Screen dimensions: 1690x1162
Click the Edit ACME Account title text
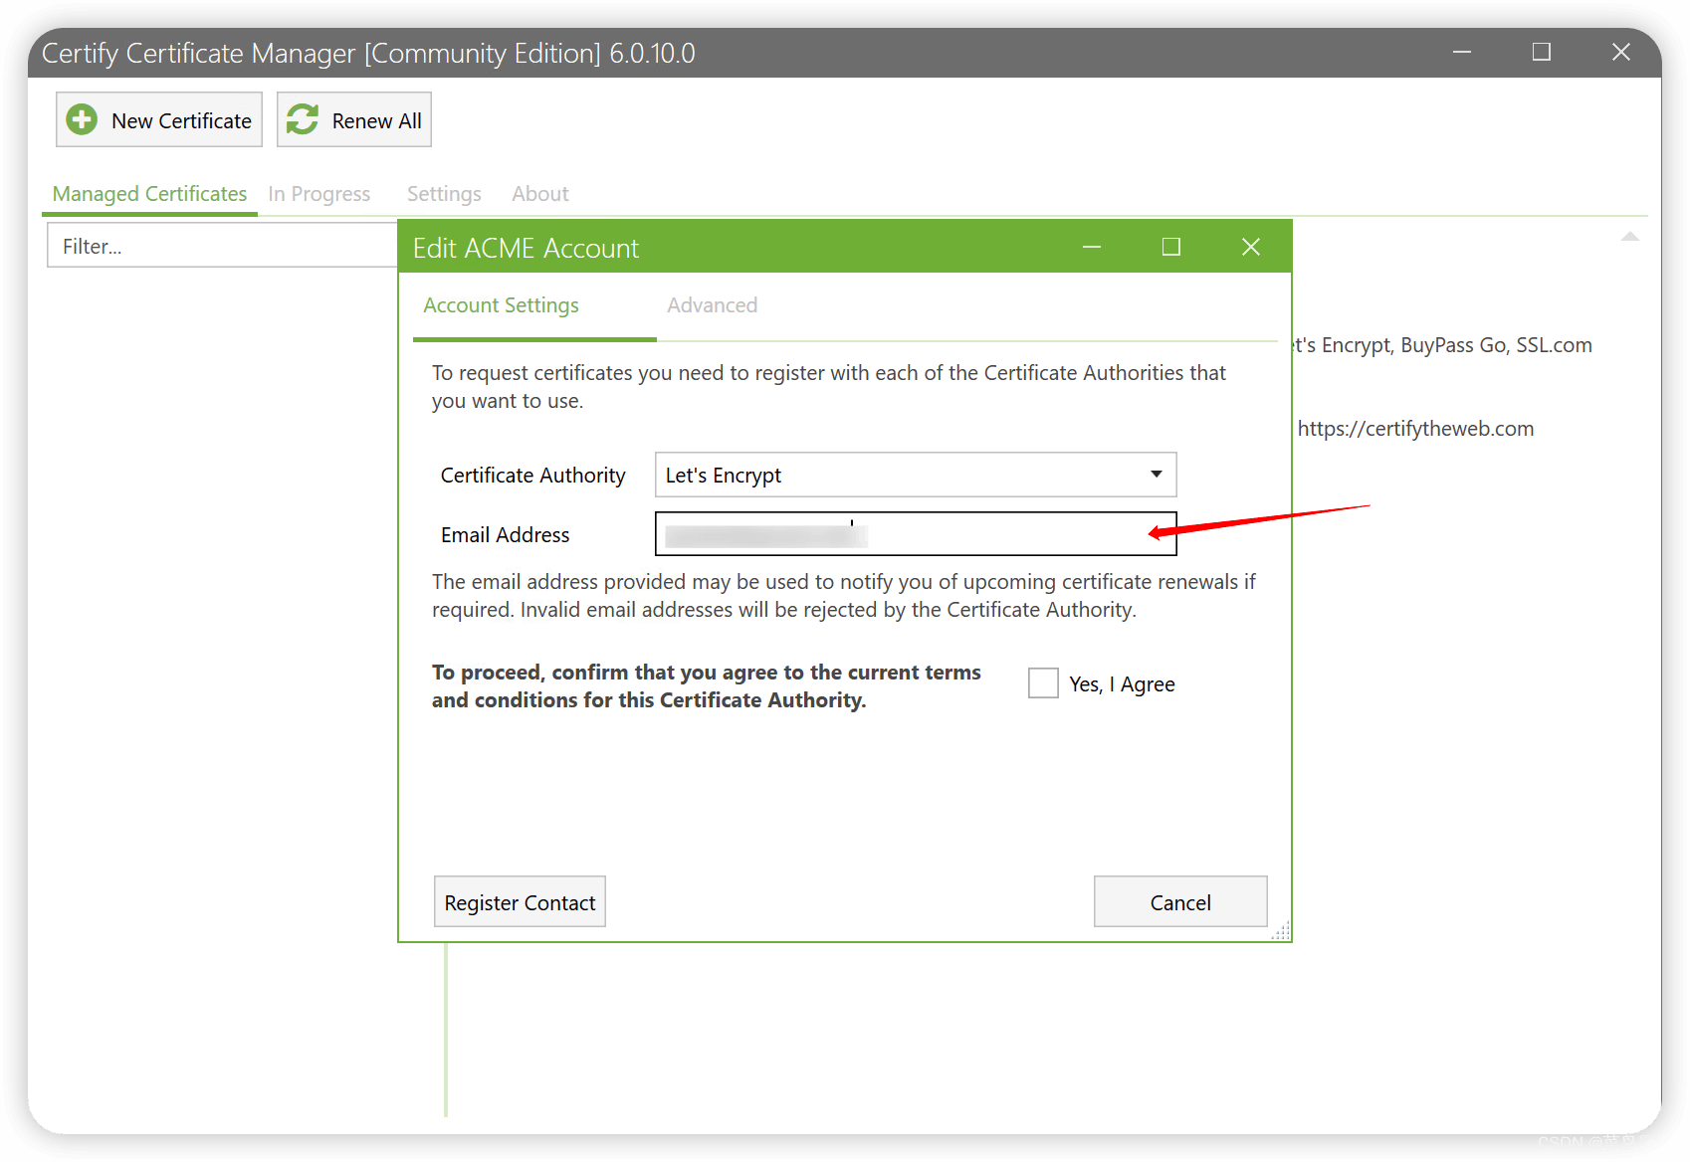[x=526, y=248]
